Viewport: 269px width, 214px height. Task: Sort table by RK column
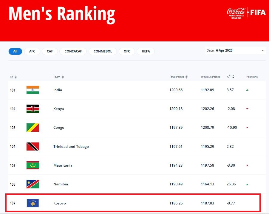pos(13,77)
